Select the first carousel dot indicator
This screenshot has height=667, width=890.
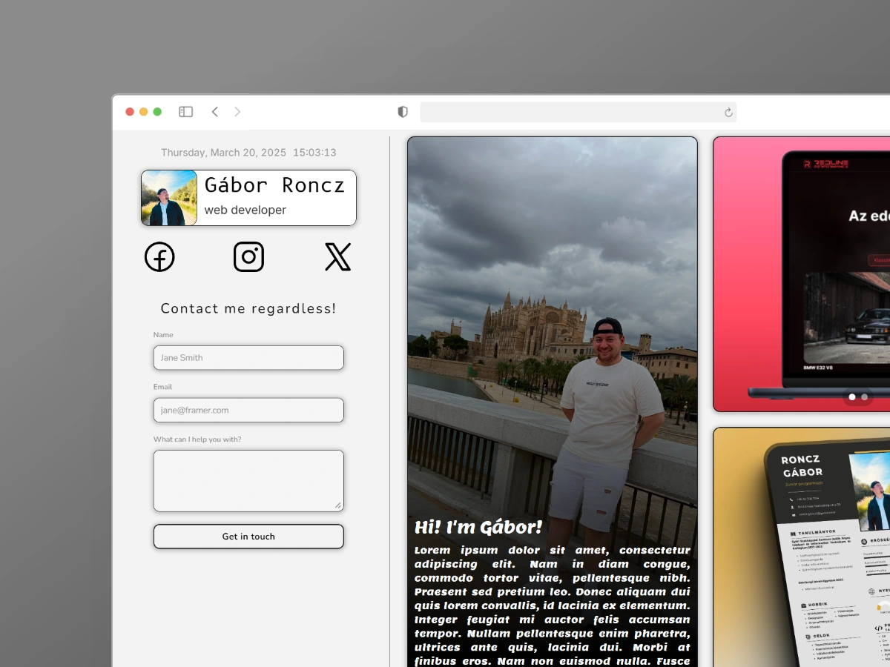852,397
